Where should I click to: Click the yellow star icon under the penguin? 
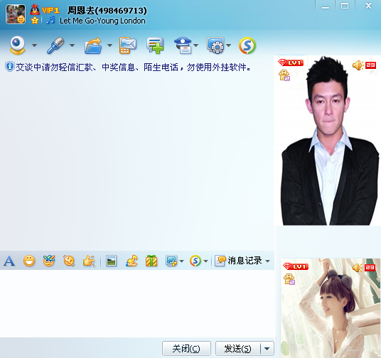pyautogui.click(x=35, y=21)
